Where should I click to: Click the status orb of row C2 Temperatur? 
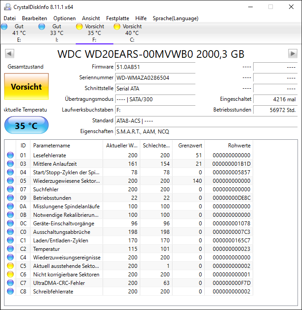(x=10, y=249)
